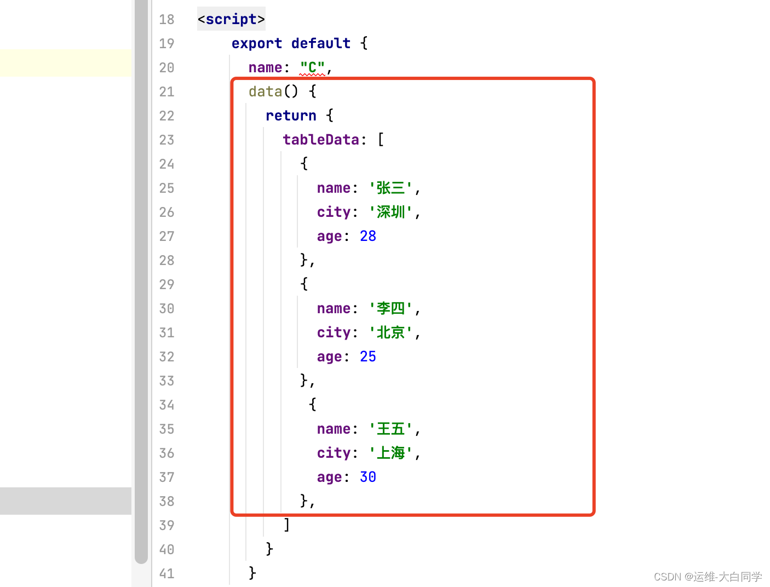Click the data() method name on line 21
Viewport: 770px width, 587px height.
pos(265,91)
